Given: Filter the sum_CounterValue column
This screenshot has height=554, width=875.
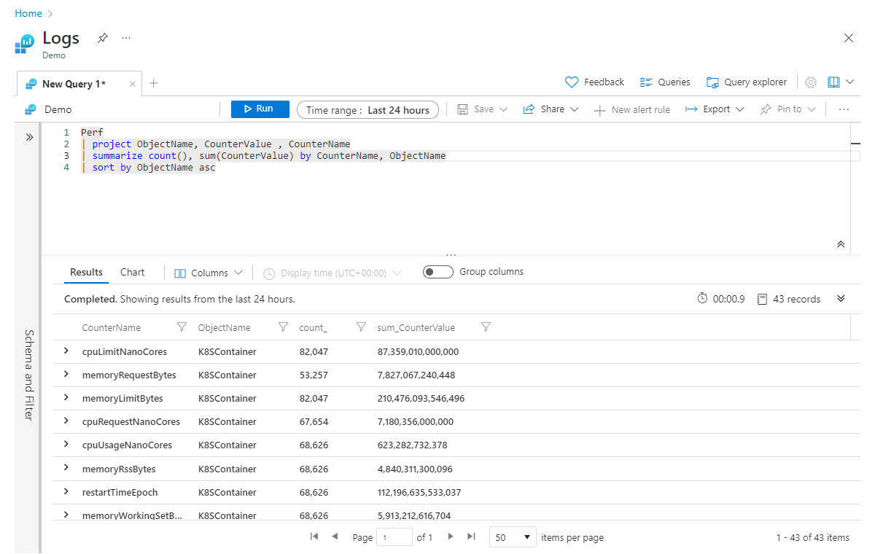Looking at the screenshot, I should 486,327.
